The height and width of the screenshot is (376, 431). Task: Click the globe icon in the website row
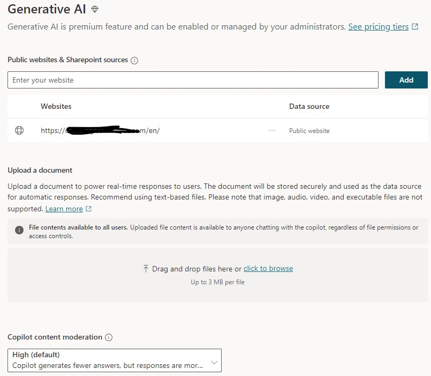(x=19, y=130)
